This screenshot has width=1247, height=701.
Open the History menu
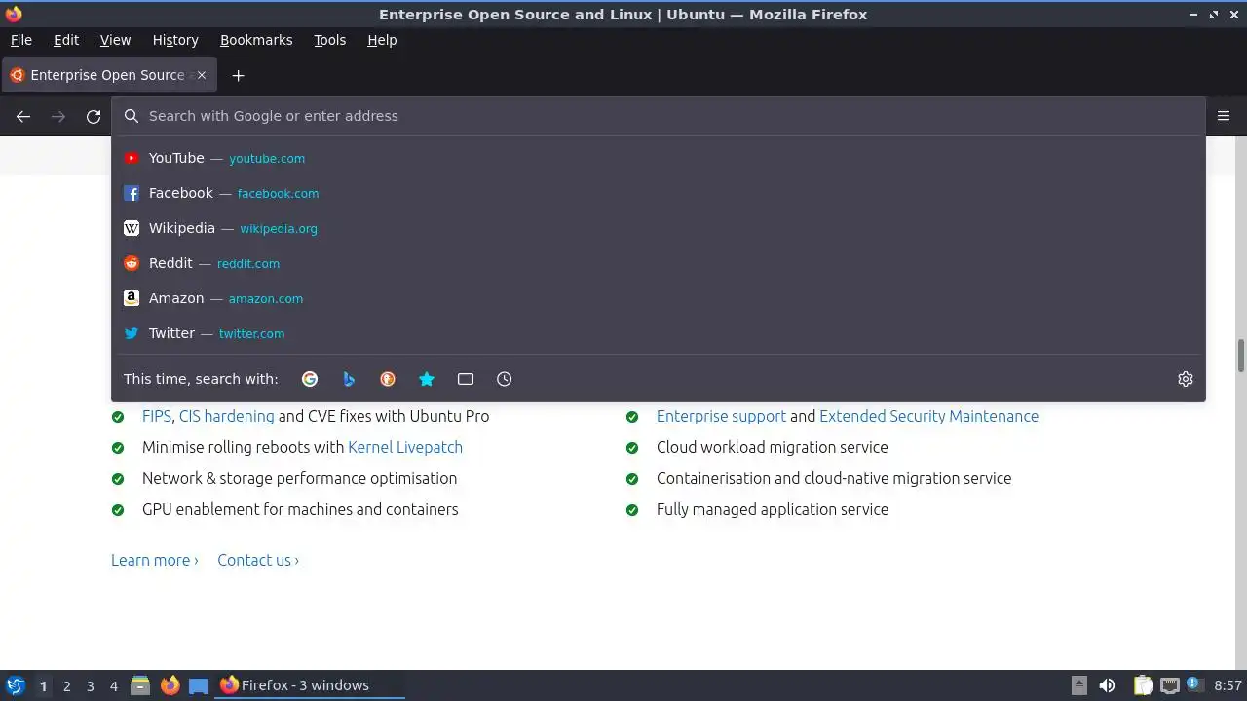175,40
